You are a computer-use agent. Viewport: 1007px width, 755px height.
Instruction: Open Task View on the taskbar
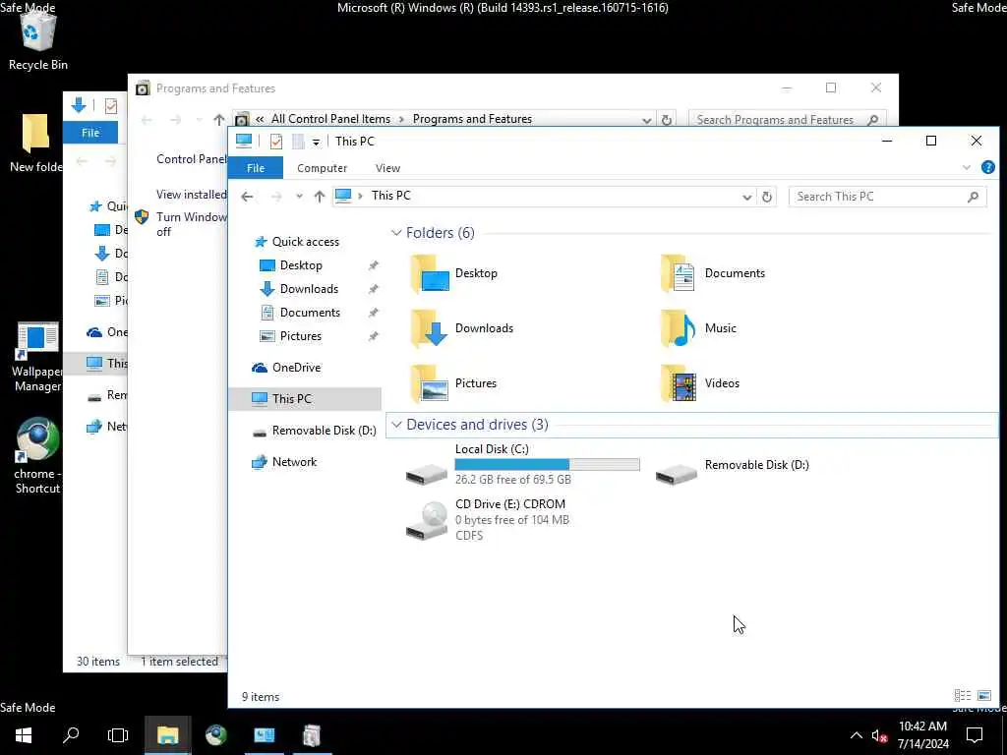tap(118, 735)
